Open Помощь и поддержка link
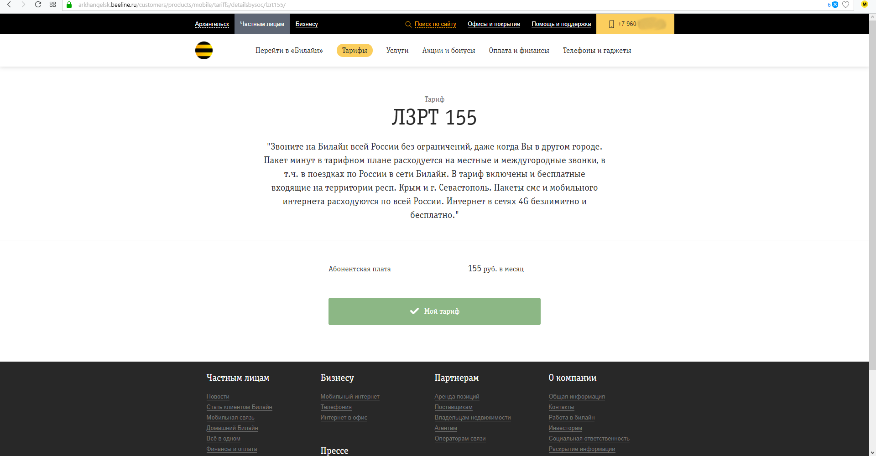 pyautogui.click(x=561, y=24)
